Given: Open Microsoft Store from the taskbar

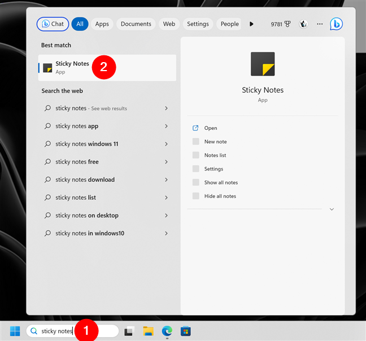Looking at the screenshot, I should (x=185, y=331).
